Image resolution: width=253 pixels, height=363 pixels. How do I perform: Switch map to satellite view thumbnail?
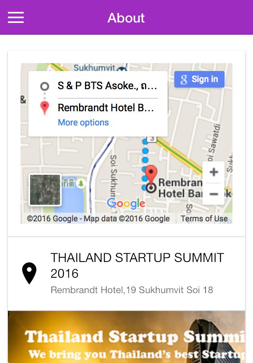tap(45, 190)
